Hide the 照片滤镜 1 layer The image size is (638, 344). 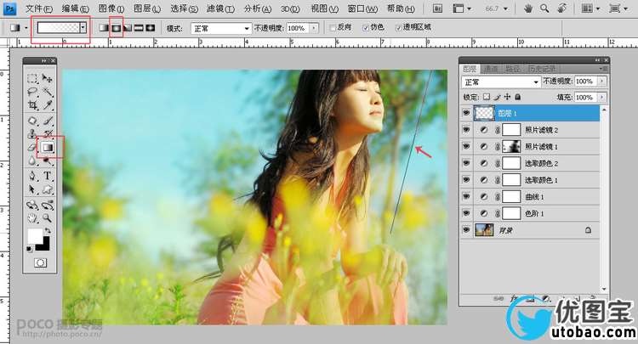point(466,146)
